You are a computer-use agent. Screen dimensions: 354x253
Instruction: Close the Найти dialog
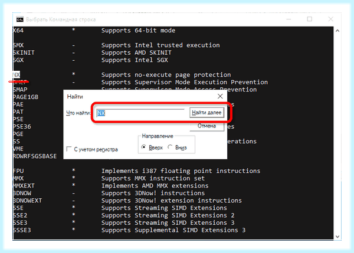click(x=220, y=96)
